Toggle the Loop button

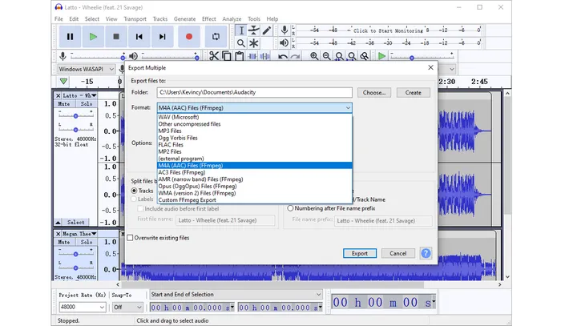[x=216, y=37]
